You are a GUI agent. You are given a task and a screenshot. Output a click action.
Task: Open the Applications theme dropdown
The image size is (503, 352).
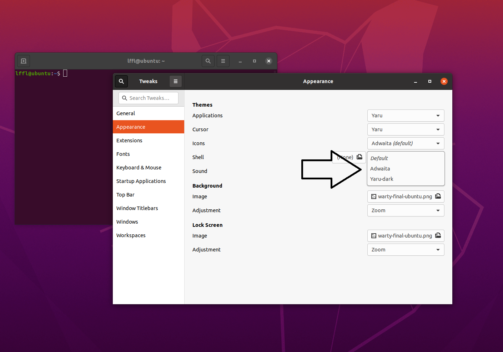406,115
